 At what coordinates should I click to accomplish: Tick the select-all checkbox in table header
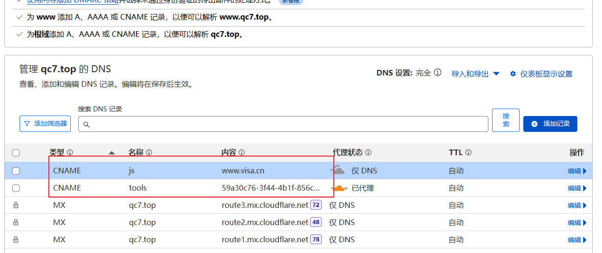16,153
